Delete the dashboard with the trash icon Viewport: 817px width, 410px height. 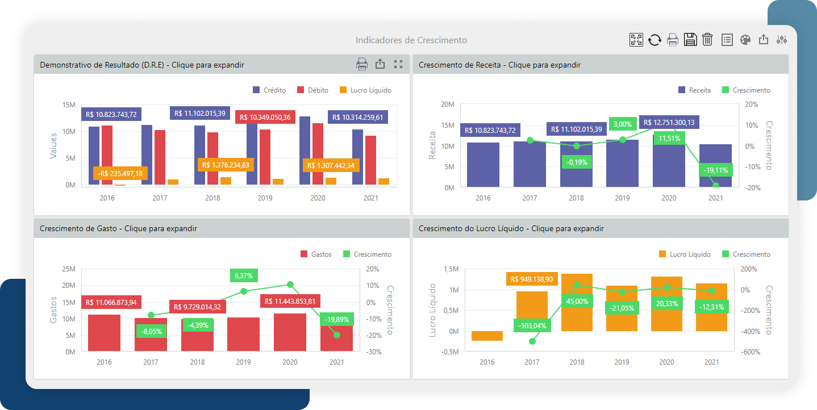point(707,40)
